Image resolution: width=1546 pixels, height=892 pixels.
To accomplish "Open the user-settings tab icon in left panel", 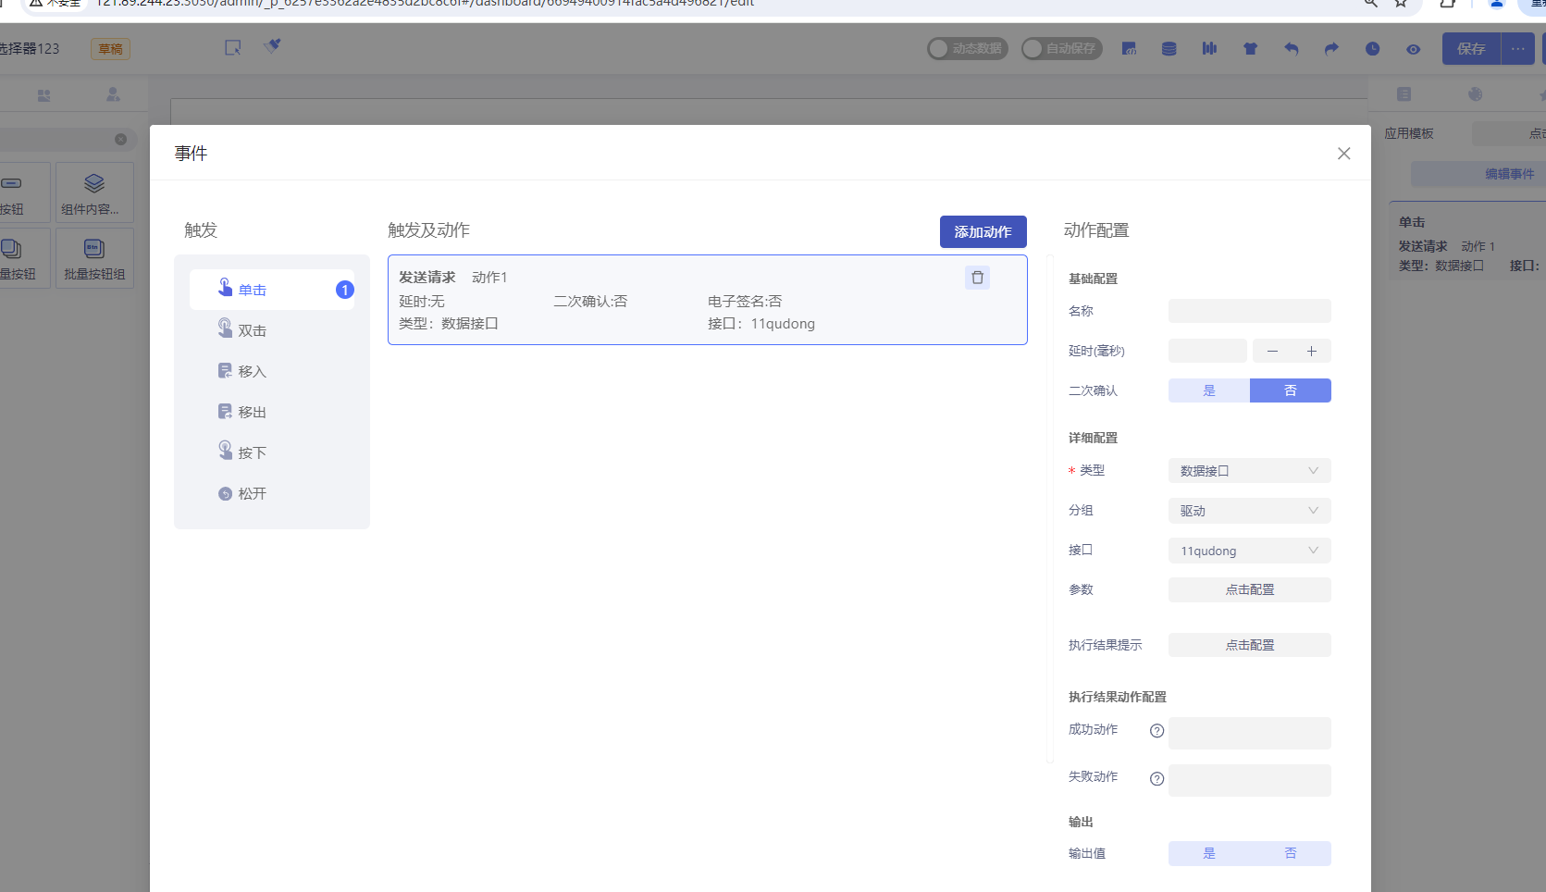I will (113, 94).
